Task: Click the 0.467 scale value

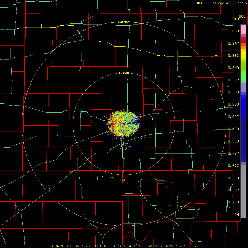Action: click(x=233, y=153)
